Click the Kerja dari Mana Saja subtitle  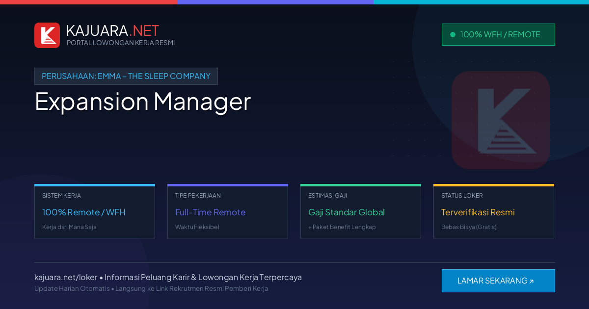click(x=69, y=227)
